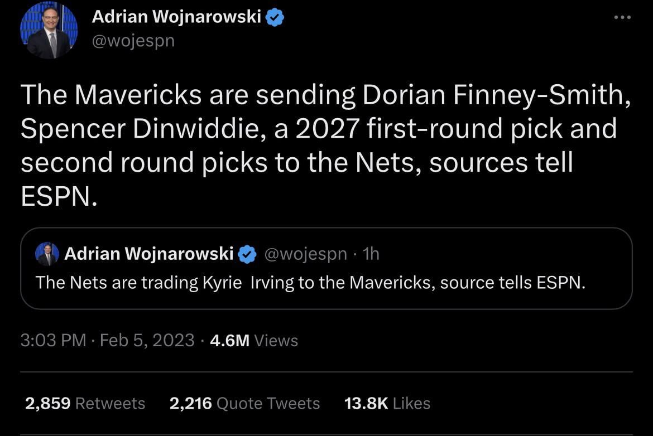Click 'Dorian Finney-Smith' in the tweet text

pyautogui.click(x=497, y=96)
